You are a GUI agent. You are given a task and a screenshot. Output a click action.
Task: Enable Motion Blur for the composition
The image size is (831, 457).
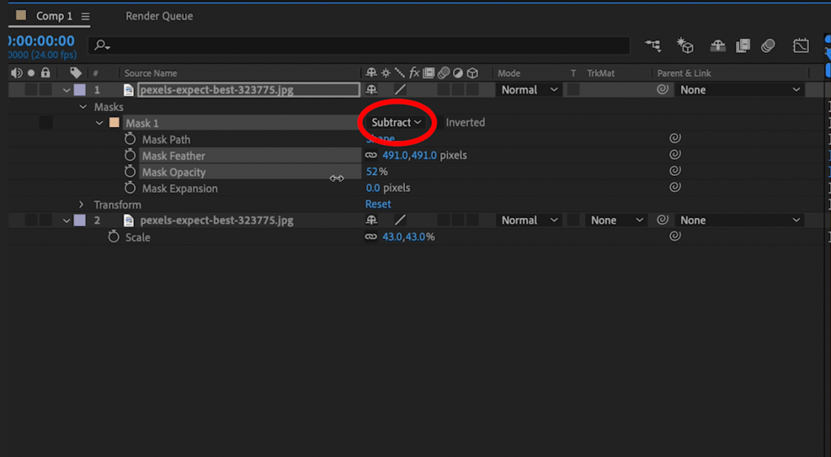coord(768,46)
